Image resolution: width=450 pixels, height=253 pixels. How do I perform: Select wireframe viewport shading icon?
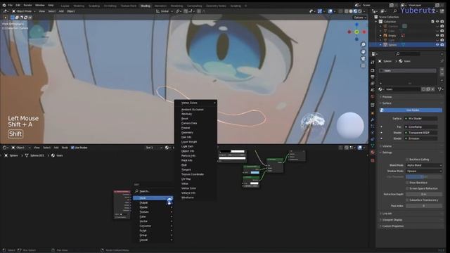[347, 11]
